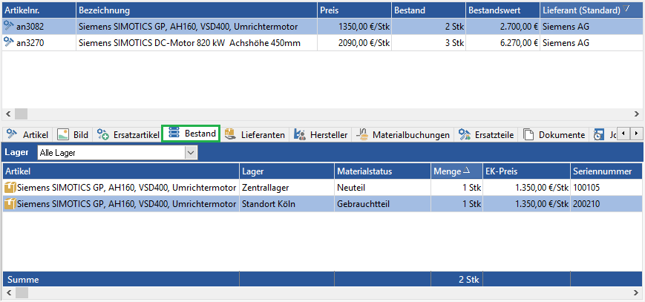Click the box icon in Standort Köln row

click(x=10, y=203)
